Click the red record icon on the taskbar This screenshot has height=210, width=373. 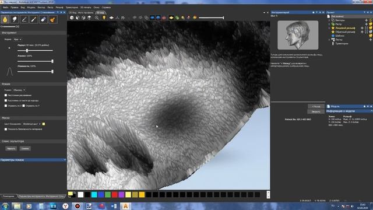coord(78,206)
